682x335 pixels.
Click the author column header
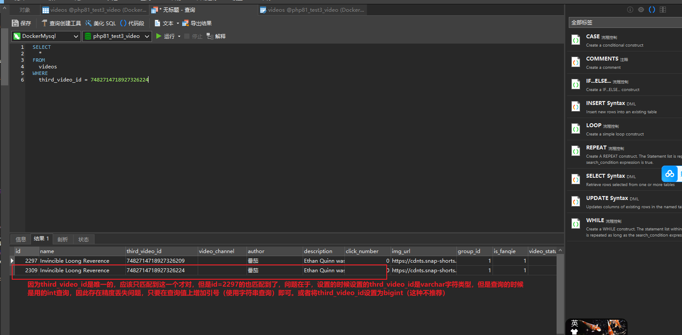274,251
